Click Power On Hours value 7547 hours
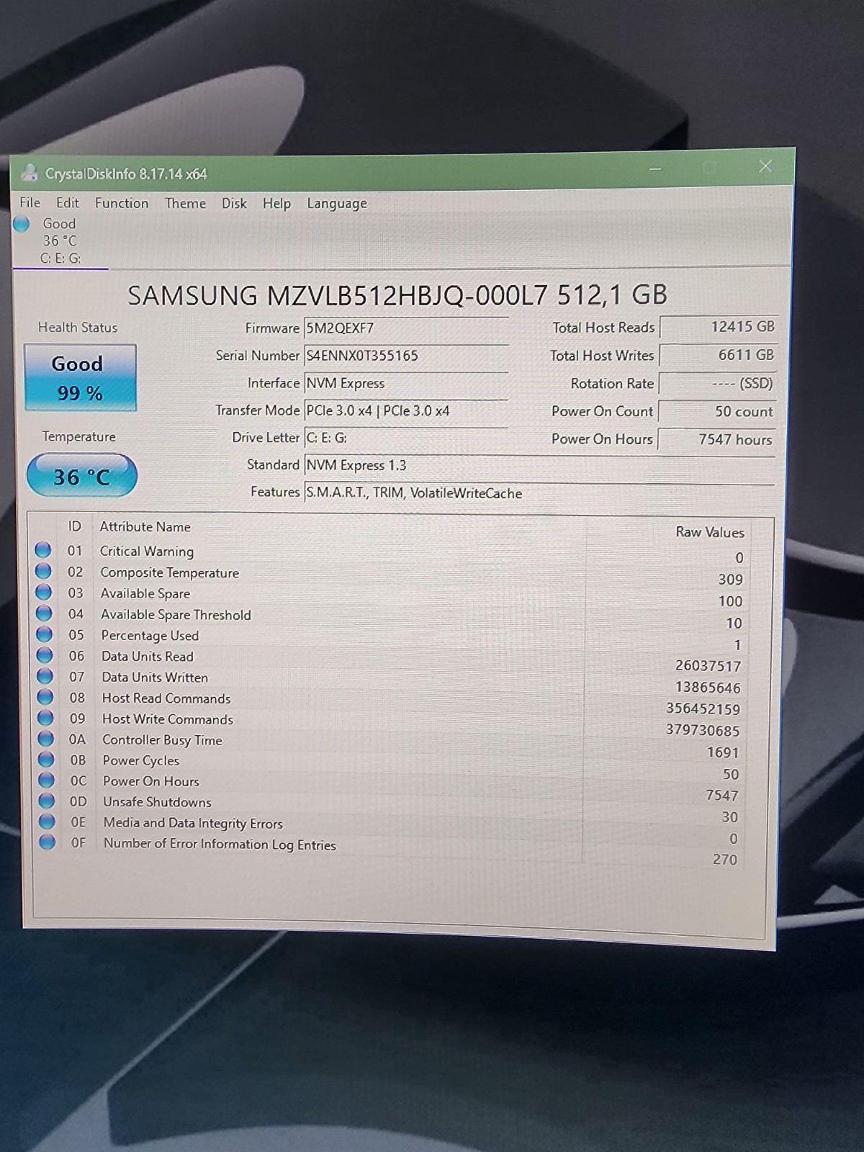 (x=718, y=439)
